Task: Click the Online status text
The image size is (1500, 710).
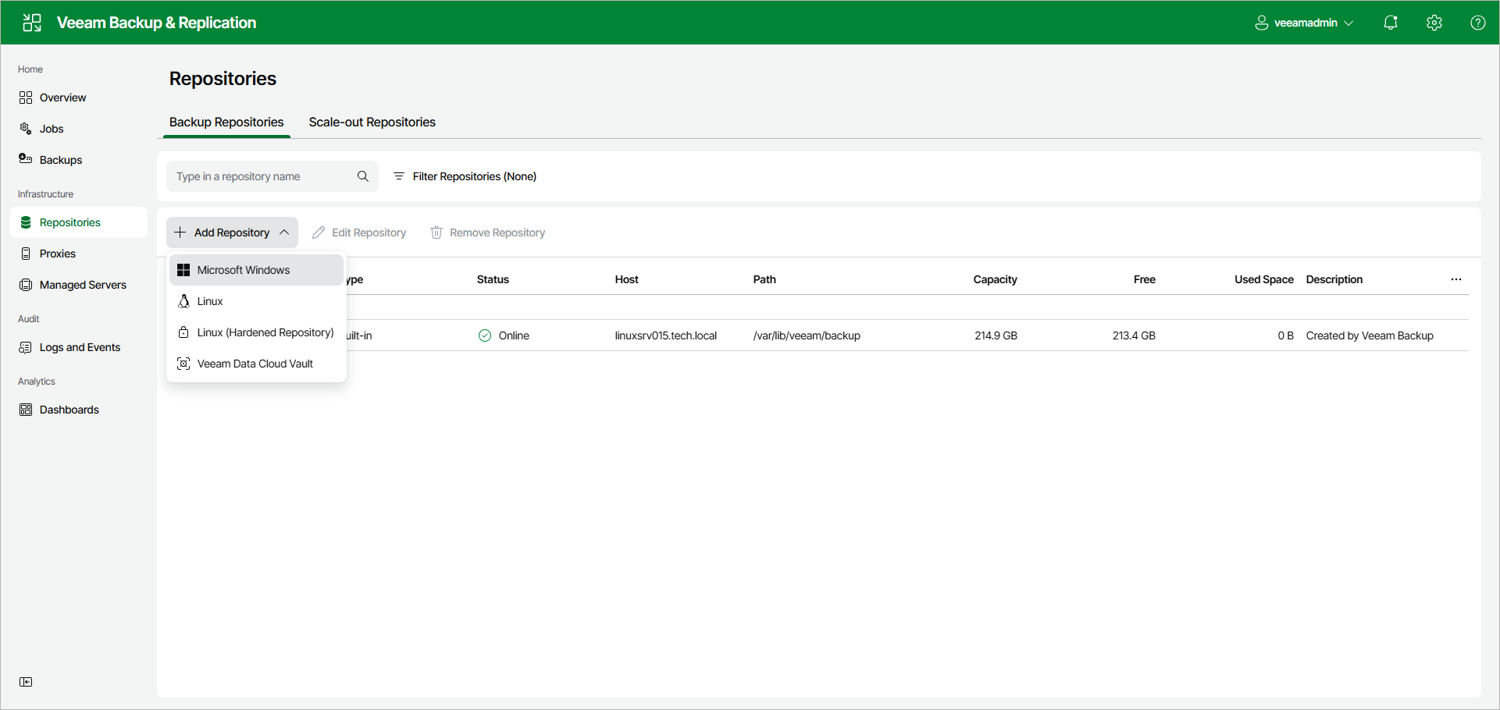Action: tap(514, 335)
